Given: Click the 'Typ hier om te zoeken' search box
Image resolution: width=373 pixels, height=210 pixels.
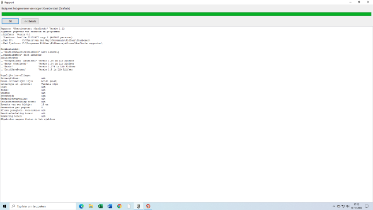Looking at the screenshot, I should pos(41,206).
